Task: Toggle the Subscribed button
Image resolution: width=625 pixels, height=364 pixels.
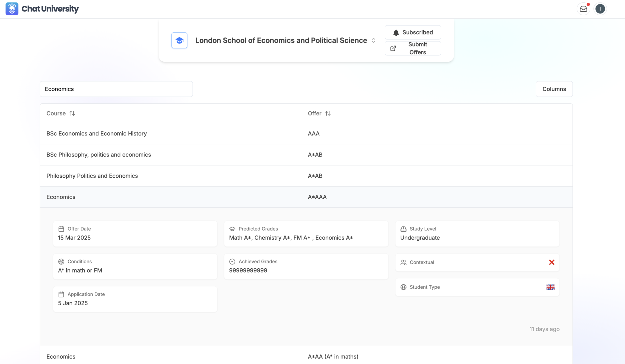Action: pyautogui.click(x=413, y=32)
